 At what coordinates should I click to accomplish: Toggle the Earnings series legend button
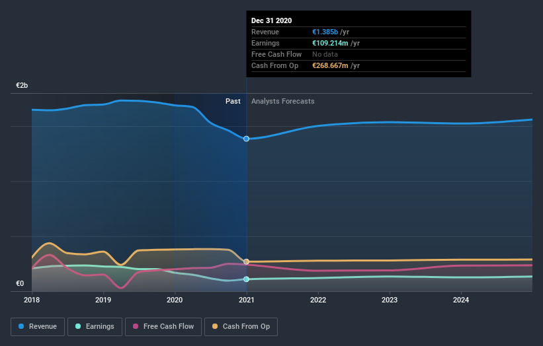(x=95, y=327)
